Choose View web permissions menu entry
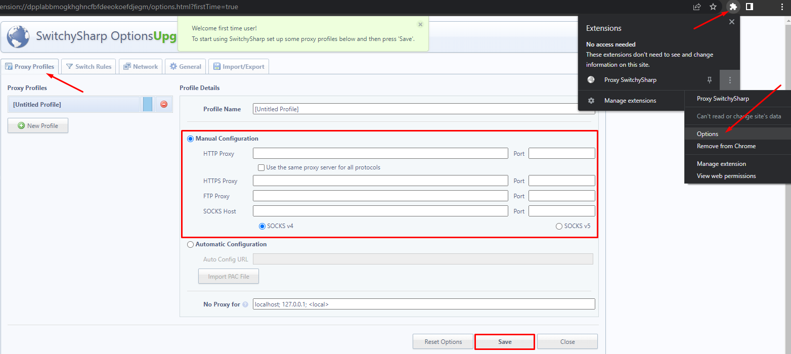The height and width of the screenshot is (354, 791). tap(737, 176)
